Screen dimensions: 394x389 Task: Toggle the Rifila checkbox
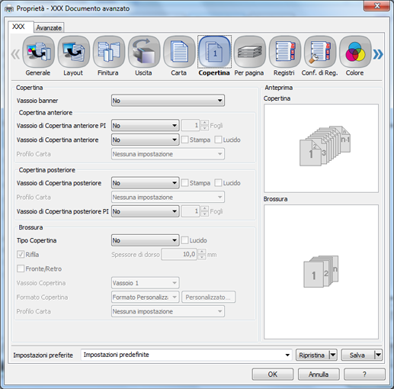[x=21, y=255]
